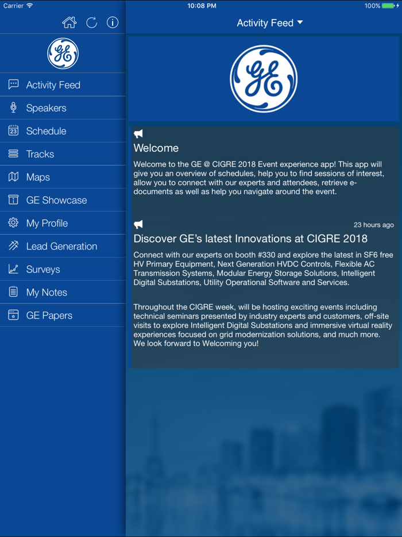
Task: Tap the 'Welcome to the GE @ CIGRE 2018' paragraph
Action: [x=258, y=178]
